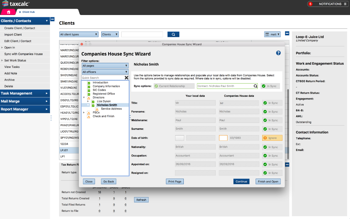
Task: Select Sync with Companies House menu item
Action: tap(23, 54)
